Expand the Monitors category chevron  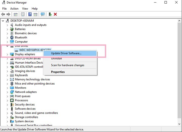point(7,88)
